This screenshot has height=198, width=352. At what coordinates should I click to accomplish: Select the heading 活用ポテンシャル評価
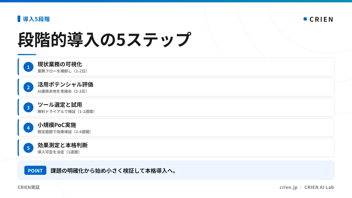(x=65, y=84)
